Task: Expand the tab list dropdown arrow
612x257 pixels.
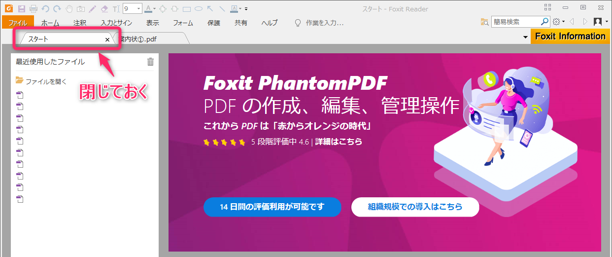Action: point(525,37)
